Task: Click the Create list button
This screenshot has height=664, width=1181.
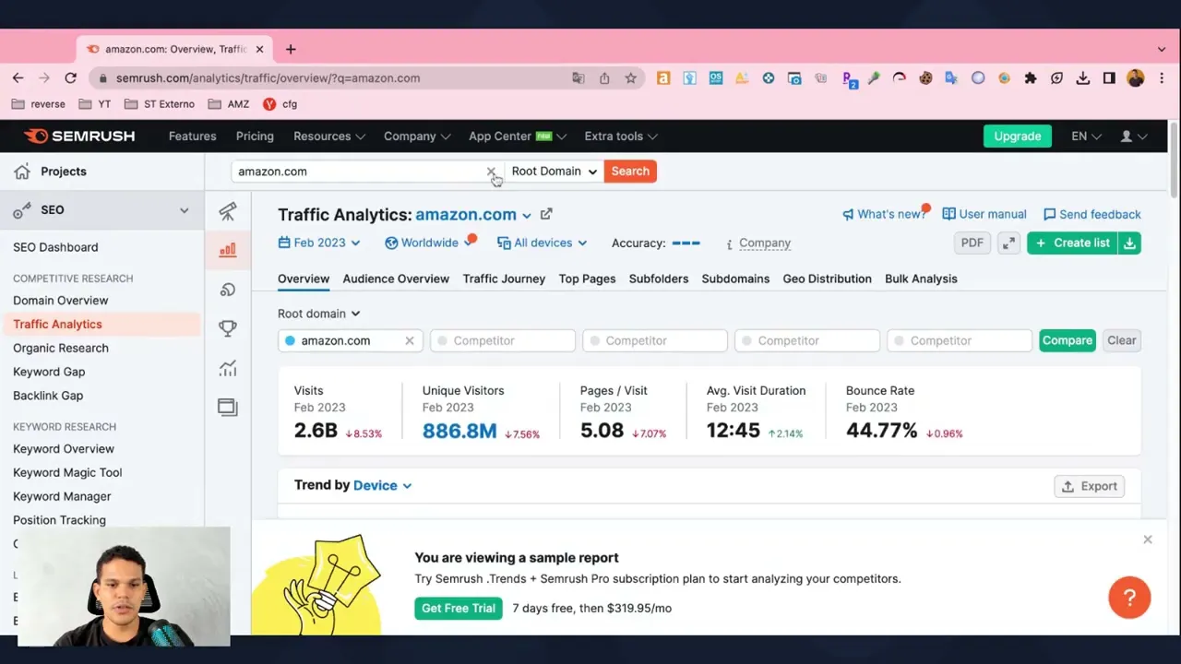Action: pos(1072,243)
